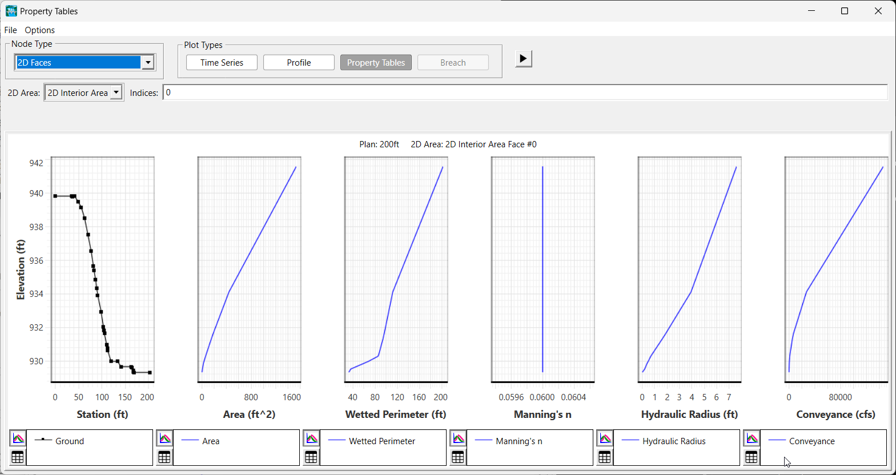Click the table icon beside Area legend
The width and height of the screenshot is (896, 475).
[x=165, y=457]
